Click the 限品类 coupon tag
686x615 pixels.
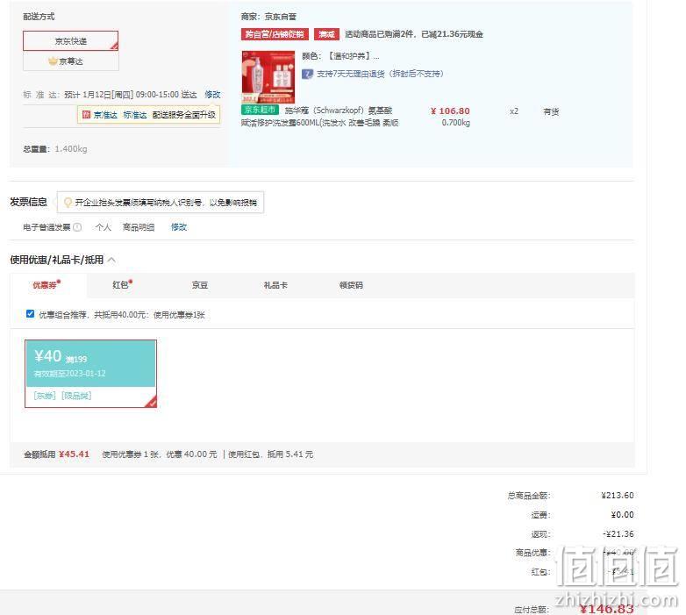[x=76, y=396]
